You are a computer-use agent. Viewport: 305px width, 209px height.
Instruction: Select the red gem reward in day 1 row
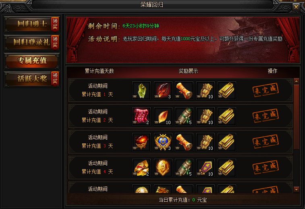(x=163, y=91)
